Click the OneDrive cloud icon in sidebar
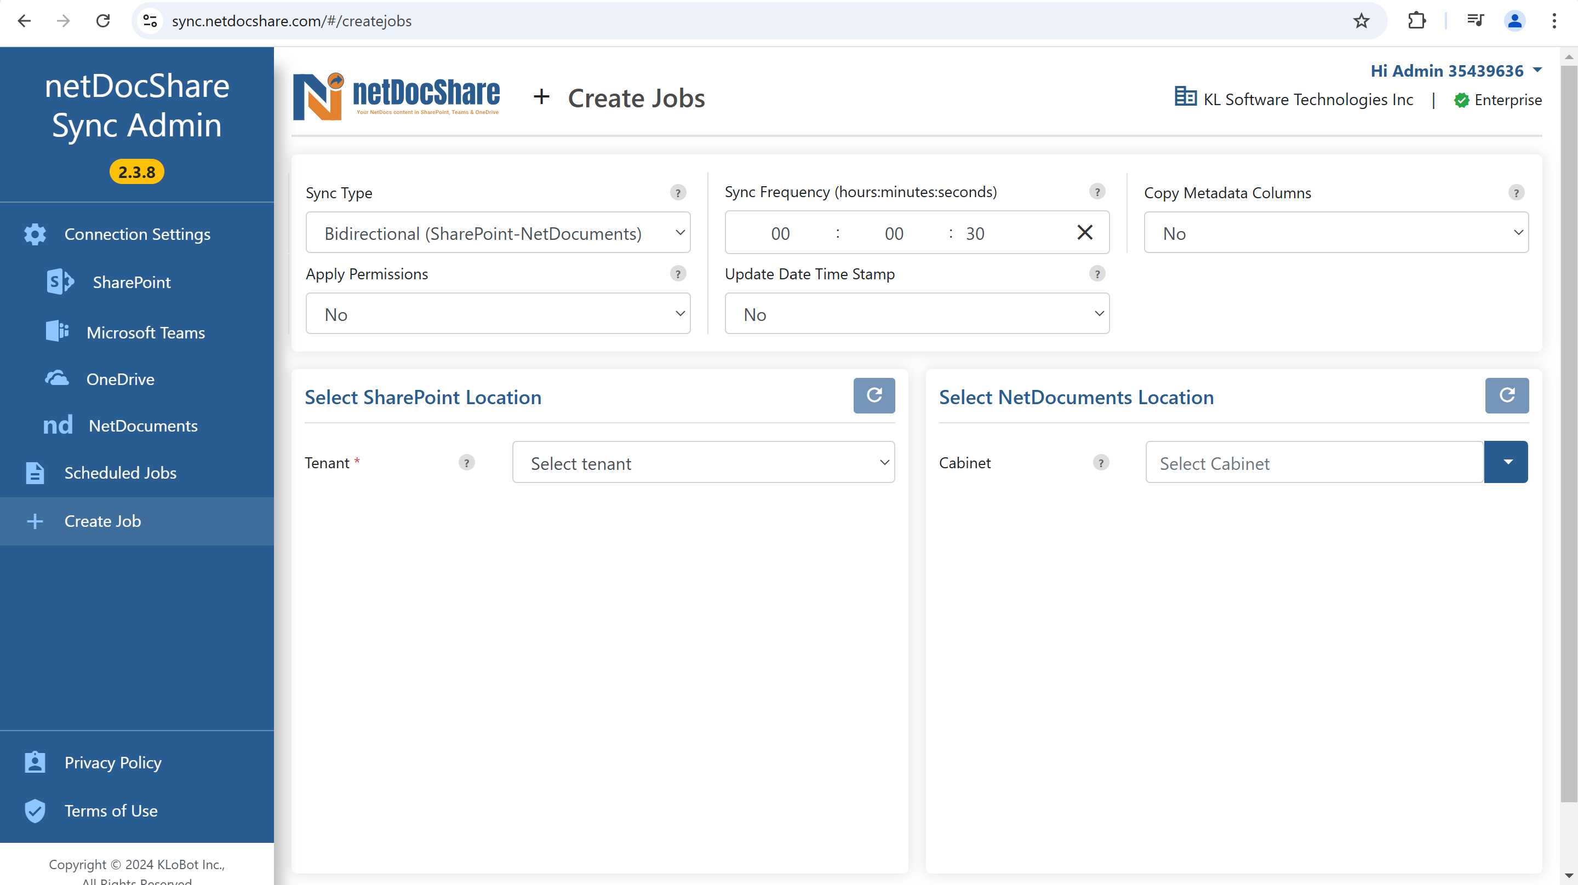This screenshot has width=1578, height=885. (57, 378)
